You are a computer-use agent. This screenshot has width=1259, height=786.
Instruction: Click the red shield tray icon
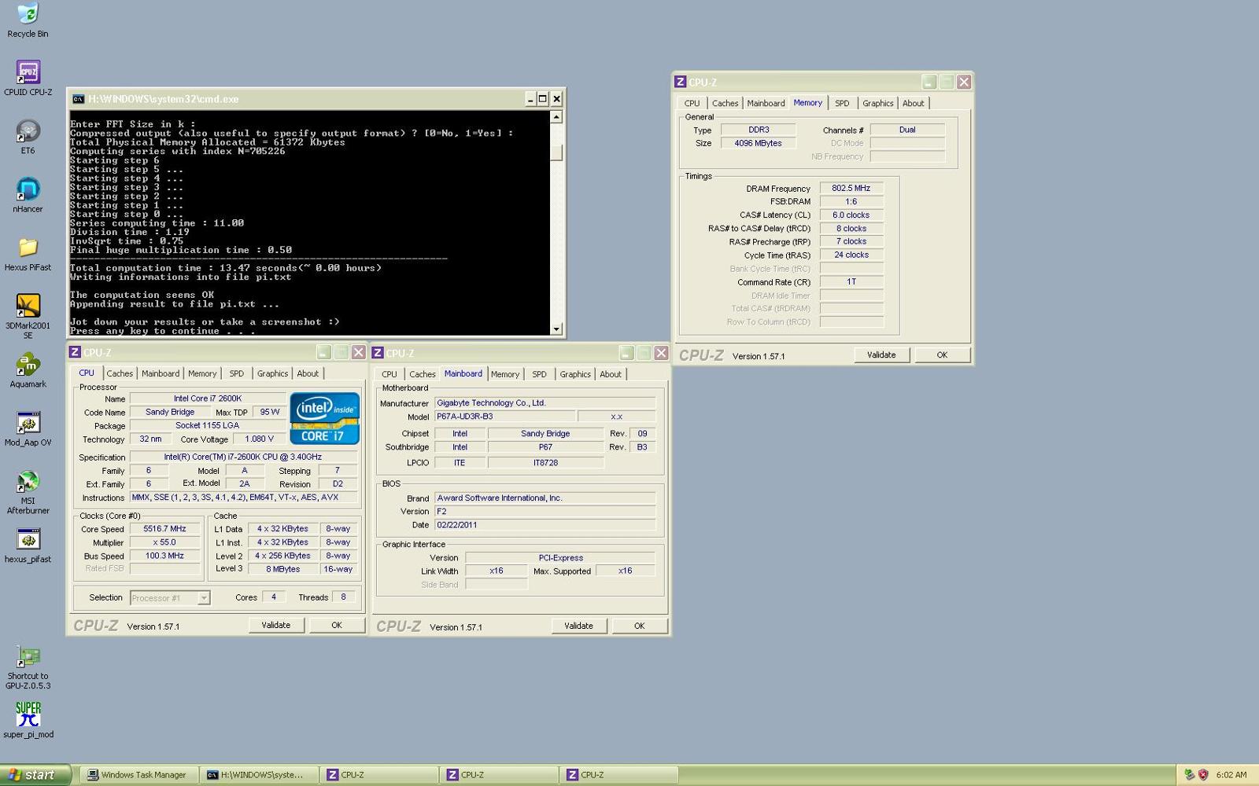point(1202,774)
